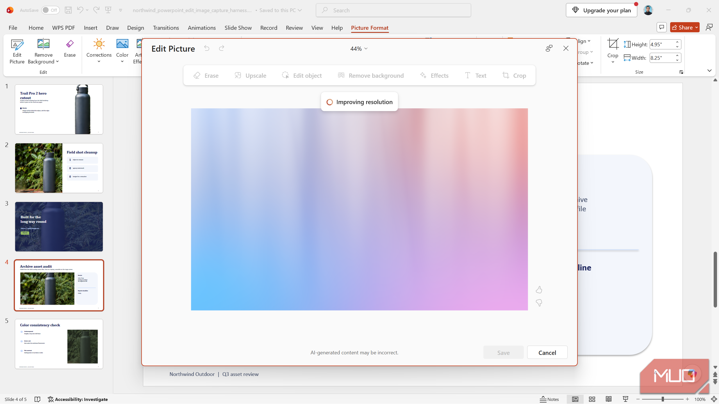Click Upgrade your plan button

click(601, 10)
